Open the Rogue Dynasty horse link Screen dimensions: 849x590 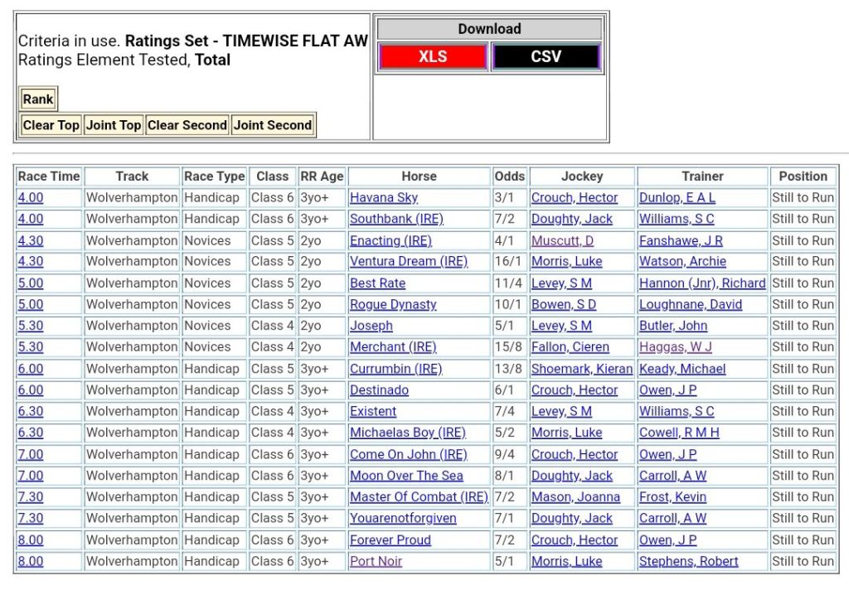tap(393, 304)
